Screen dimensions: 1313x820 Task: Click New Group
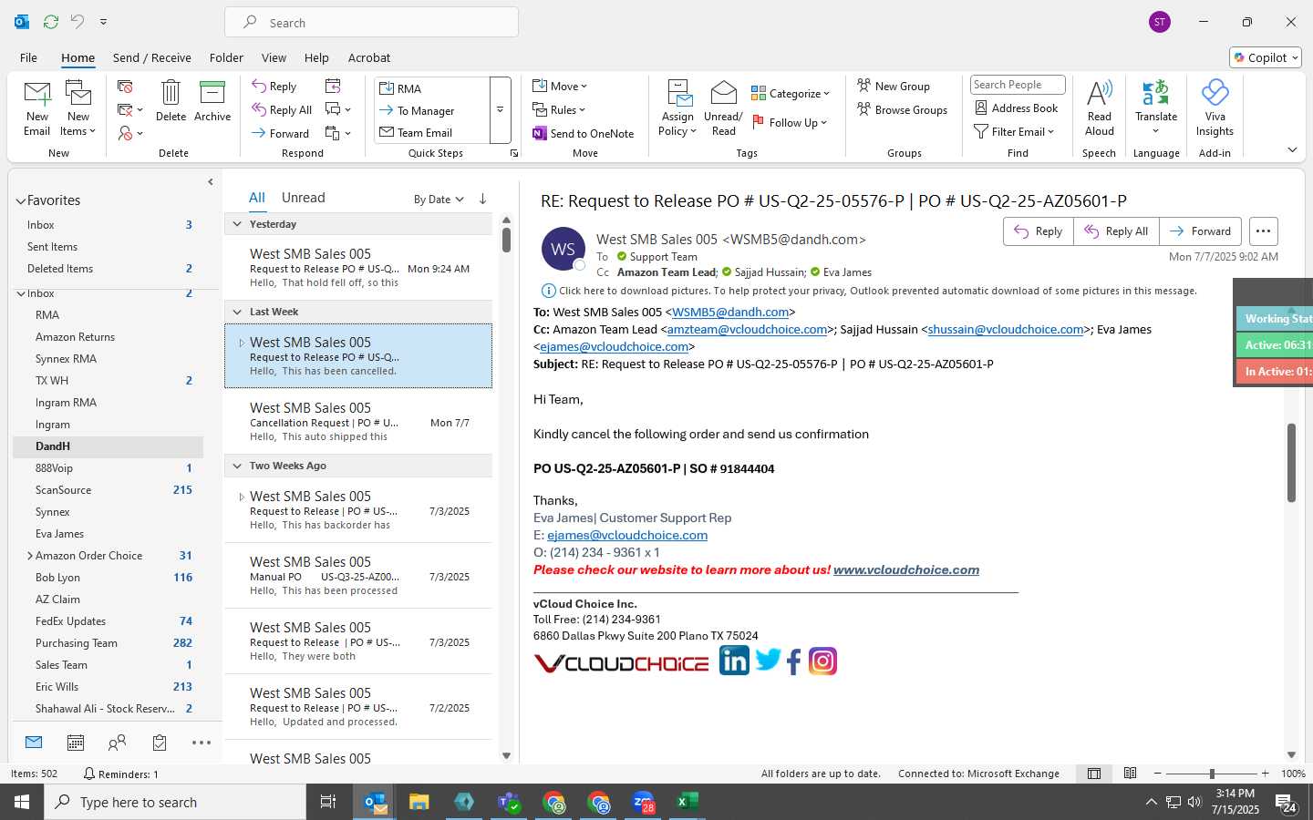click(x=894, y=87)
